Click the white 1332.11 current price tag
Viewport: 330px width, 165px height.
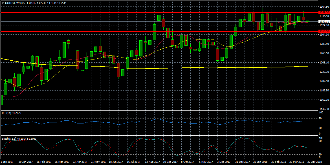pyautogui.click(x=324, y=21)
